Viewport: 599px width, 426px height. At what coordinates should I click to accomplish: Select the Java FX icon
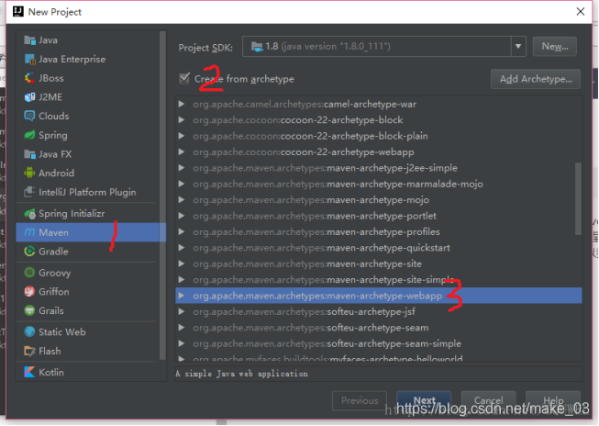[29, 154]
